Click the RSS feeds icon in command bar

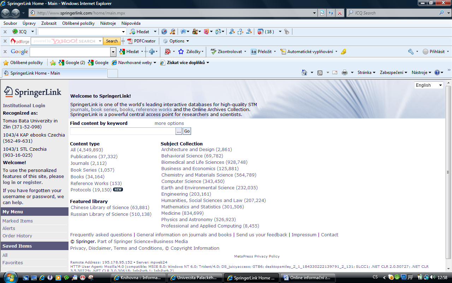(x=320, y=73)
